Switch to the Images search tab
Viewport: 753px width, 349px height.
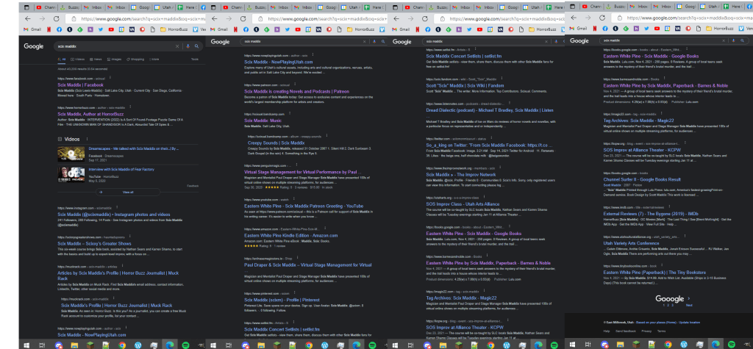tap(114, 59)
